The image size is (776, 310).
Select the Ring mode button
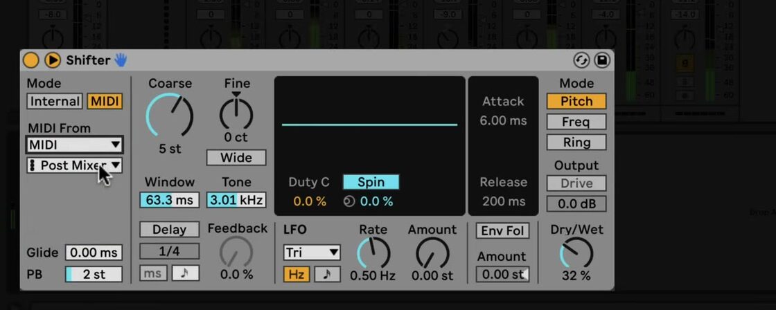pos(576,143)
